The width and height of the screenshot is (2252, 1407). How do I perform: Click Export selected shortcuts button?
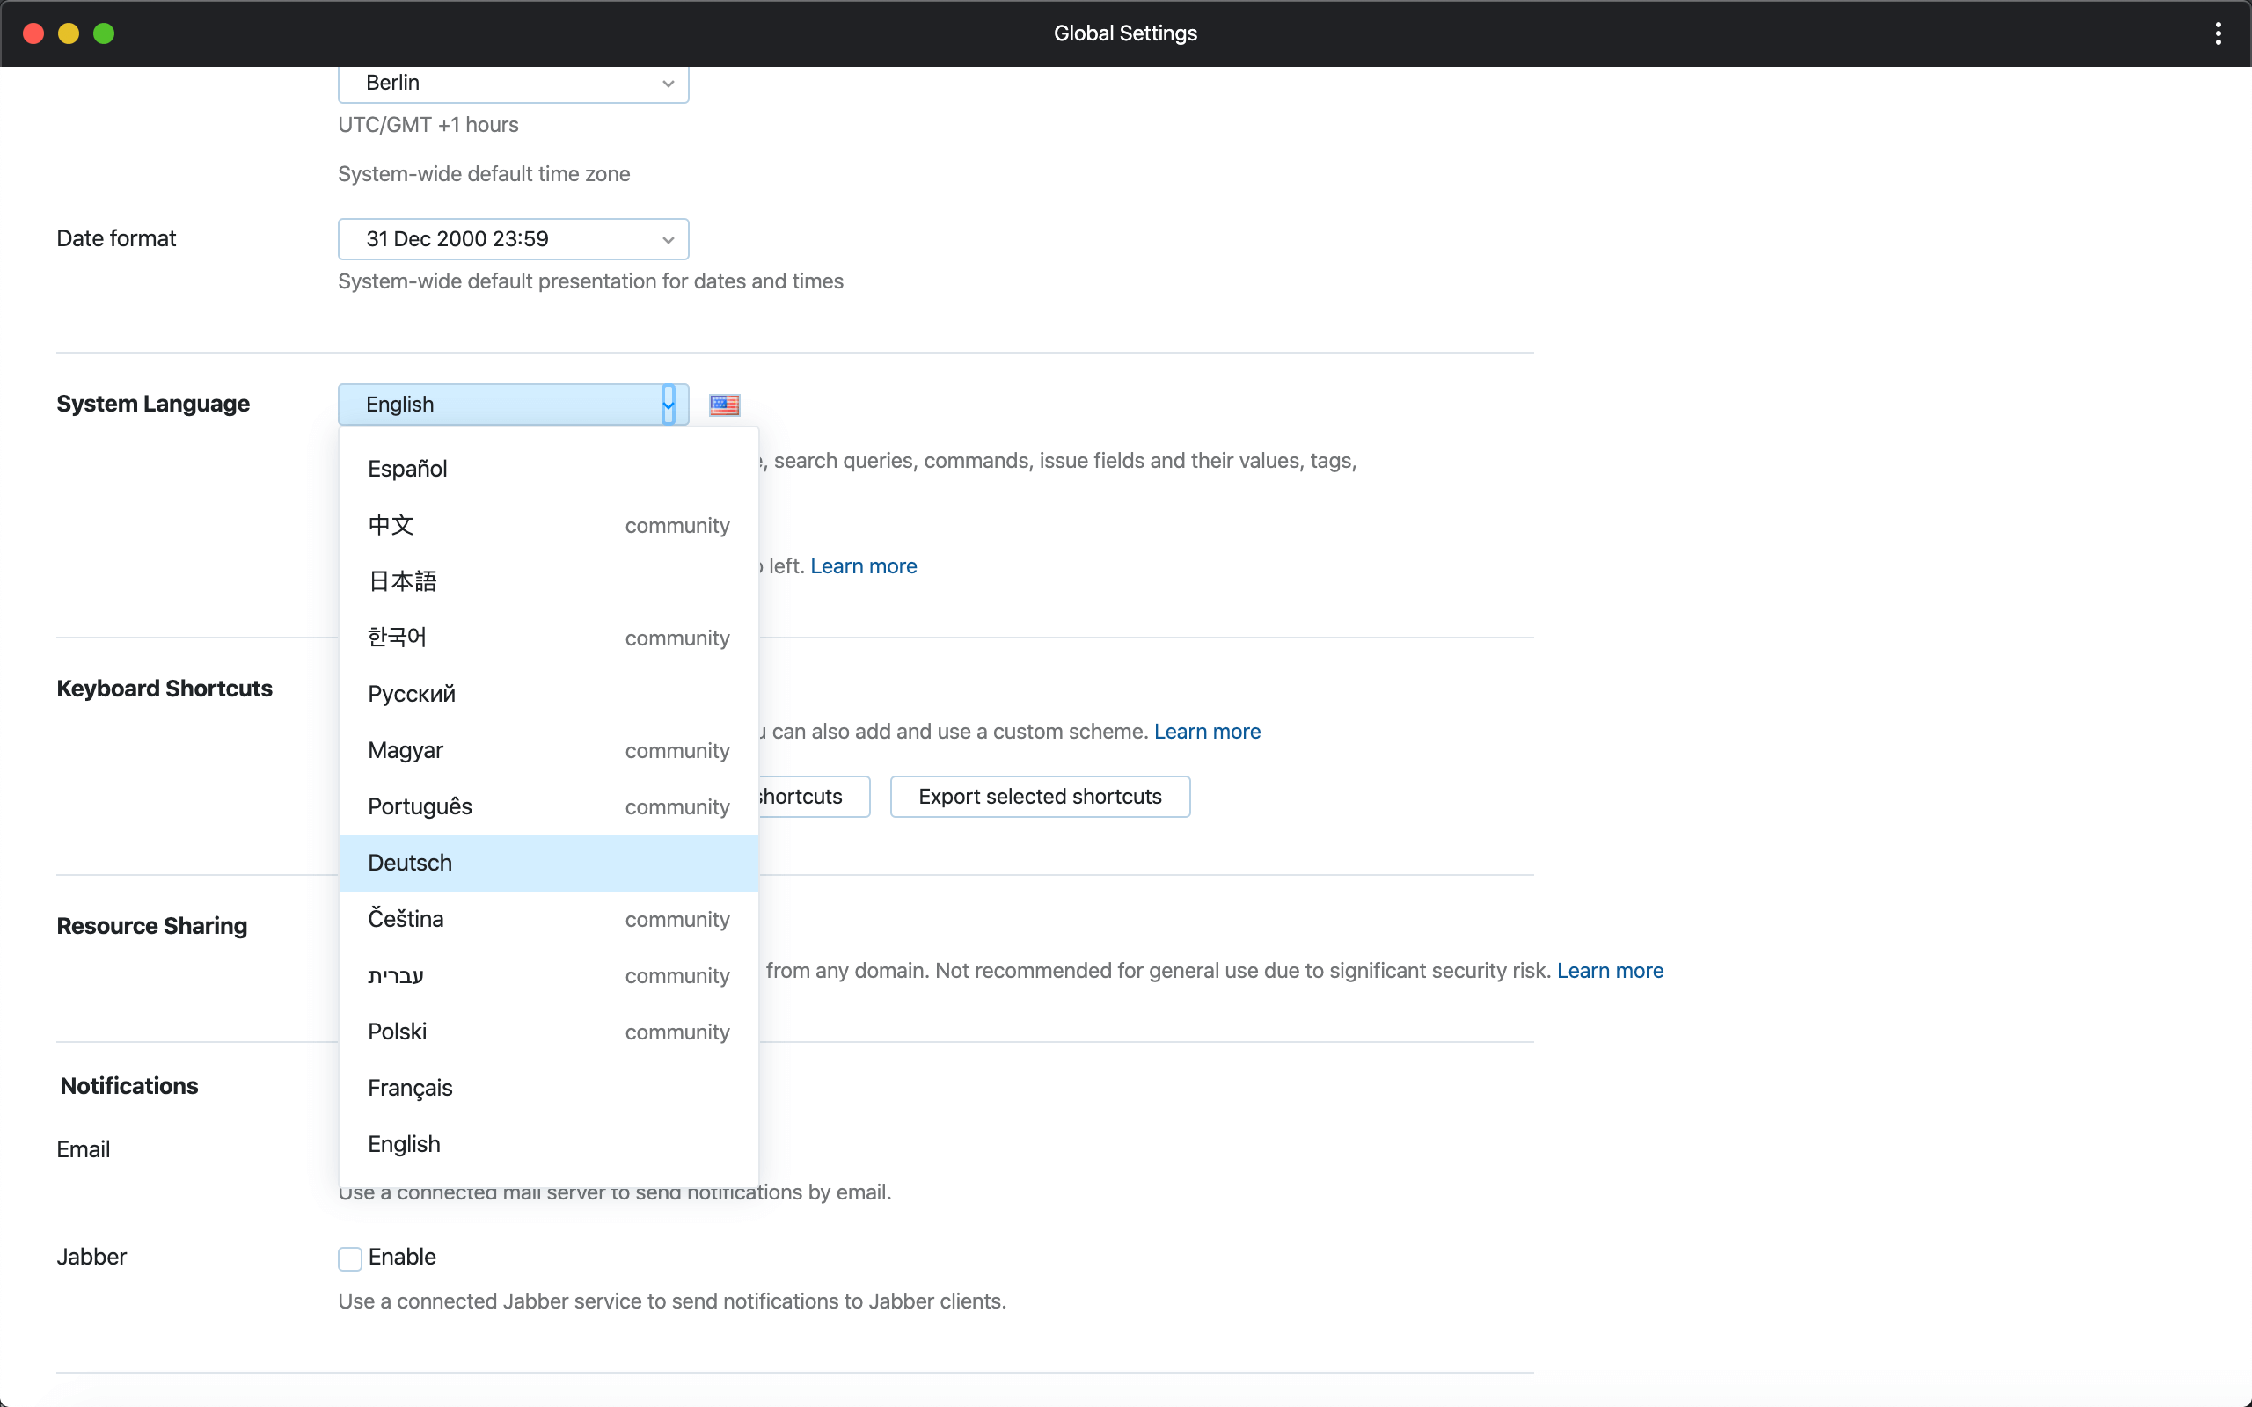pos(1039,796)
